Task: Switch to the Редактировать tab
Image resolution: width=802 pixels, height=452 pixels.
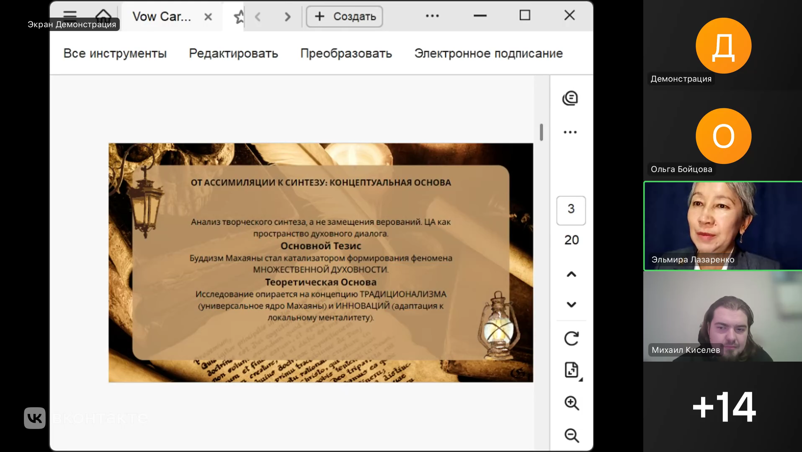Action: click(x=233, y=54)
